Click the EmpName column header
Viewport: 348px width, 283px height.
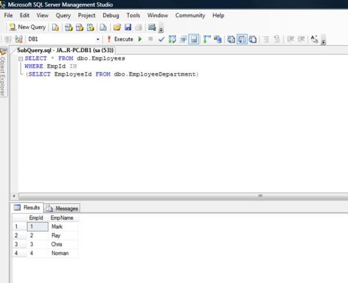click(63, 217)
